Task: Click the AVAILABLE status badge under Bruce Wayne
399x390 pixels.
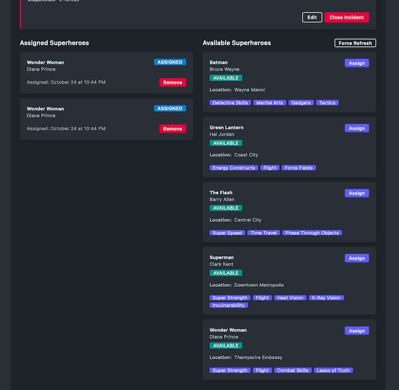Action: (226, 78)
